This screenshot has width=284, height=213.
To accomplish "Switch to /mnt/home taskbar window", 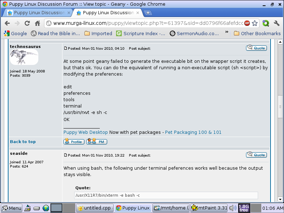I will coord(171,208).
